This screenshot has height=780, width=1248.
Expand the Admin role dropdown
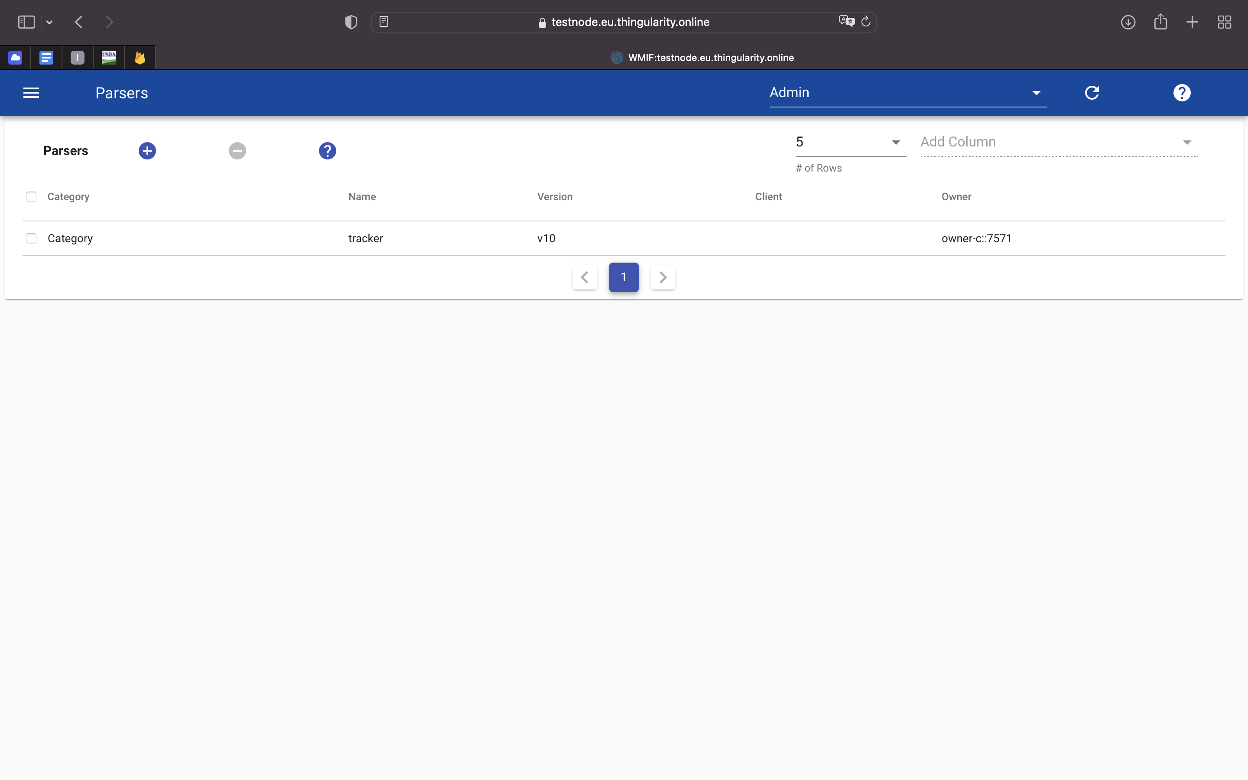coord(907,93)
